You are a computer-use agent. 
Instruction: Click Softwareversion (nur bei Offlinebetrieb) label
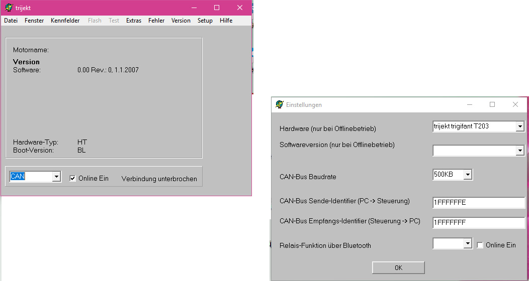(x=337, y=145)
